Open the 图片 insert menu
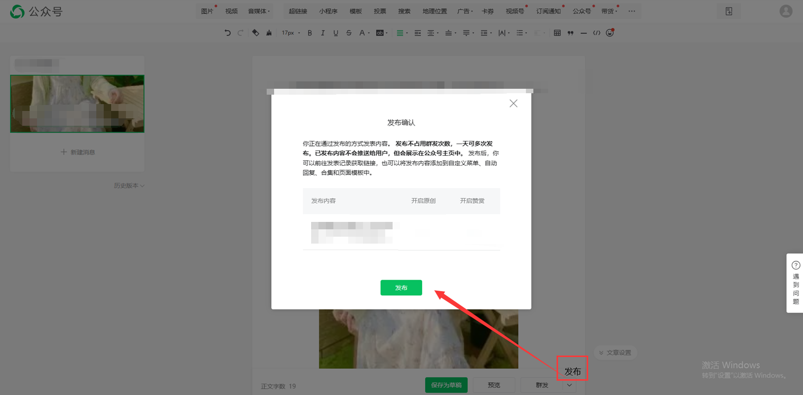803x395 pixels. 207,11
